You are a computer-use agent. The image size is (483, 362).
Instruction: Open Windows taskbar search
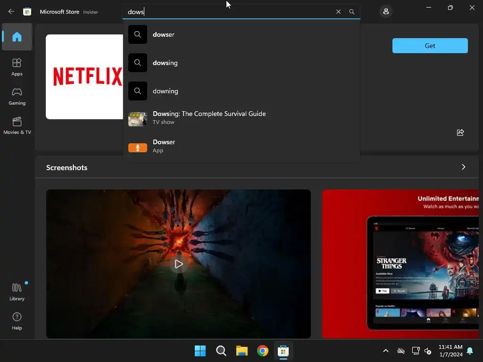click(221, 351)
